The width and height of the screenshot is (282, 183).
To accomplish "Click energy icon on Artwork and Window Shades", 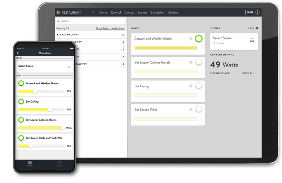I will pyautogui.click(x=191, y=39).
